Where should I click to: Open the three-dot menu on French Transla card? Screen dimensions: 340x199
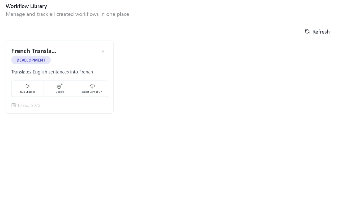point(103,52)
